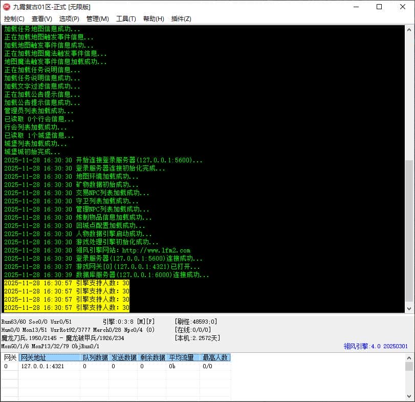This screenshot has height=402, width=415.
Task: Click the Hum0/0 Mon13/51 UsrRot92/3777 line
Action: [x=78, y=330]
